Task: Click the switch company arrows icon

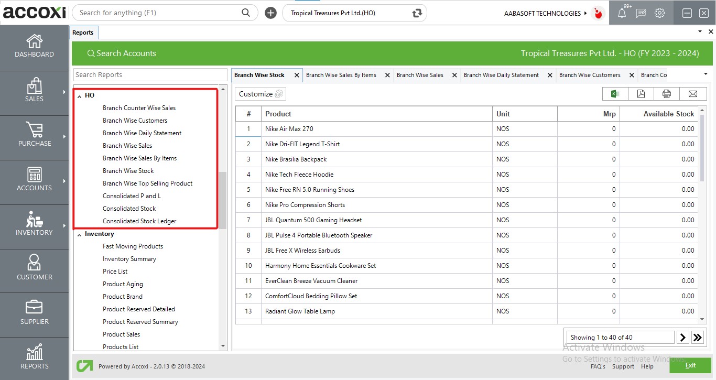Action: coord(417,13)
